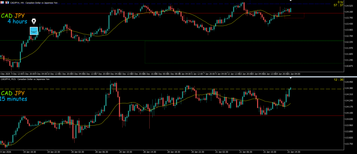Click '20 Jan 10:30' on M15 time axis

124,152
